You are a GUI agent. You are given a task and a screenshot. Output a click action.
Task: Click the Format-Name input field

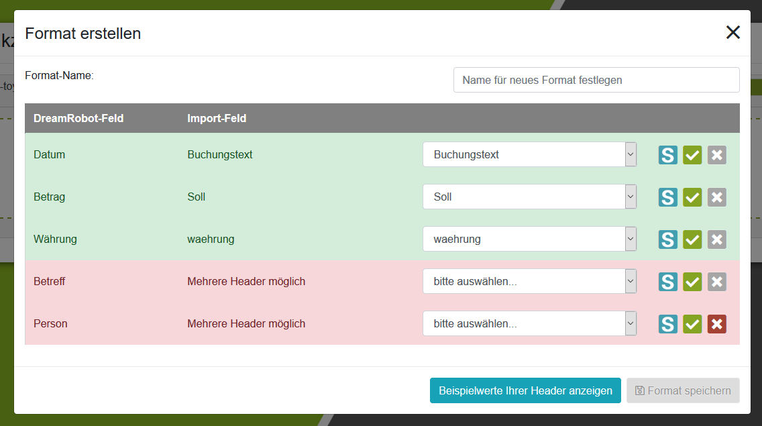(x=596, y=81)
